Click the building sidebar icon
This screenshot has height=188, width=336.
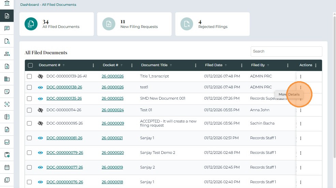click(x=7, y=79)
